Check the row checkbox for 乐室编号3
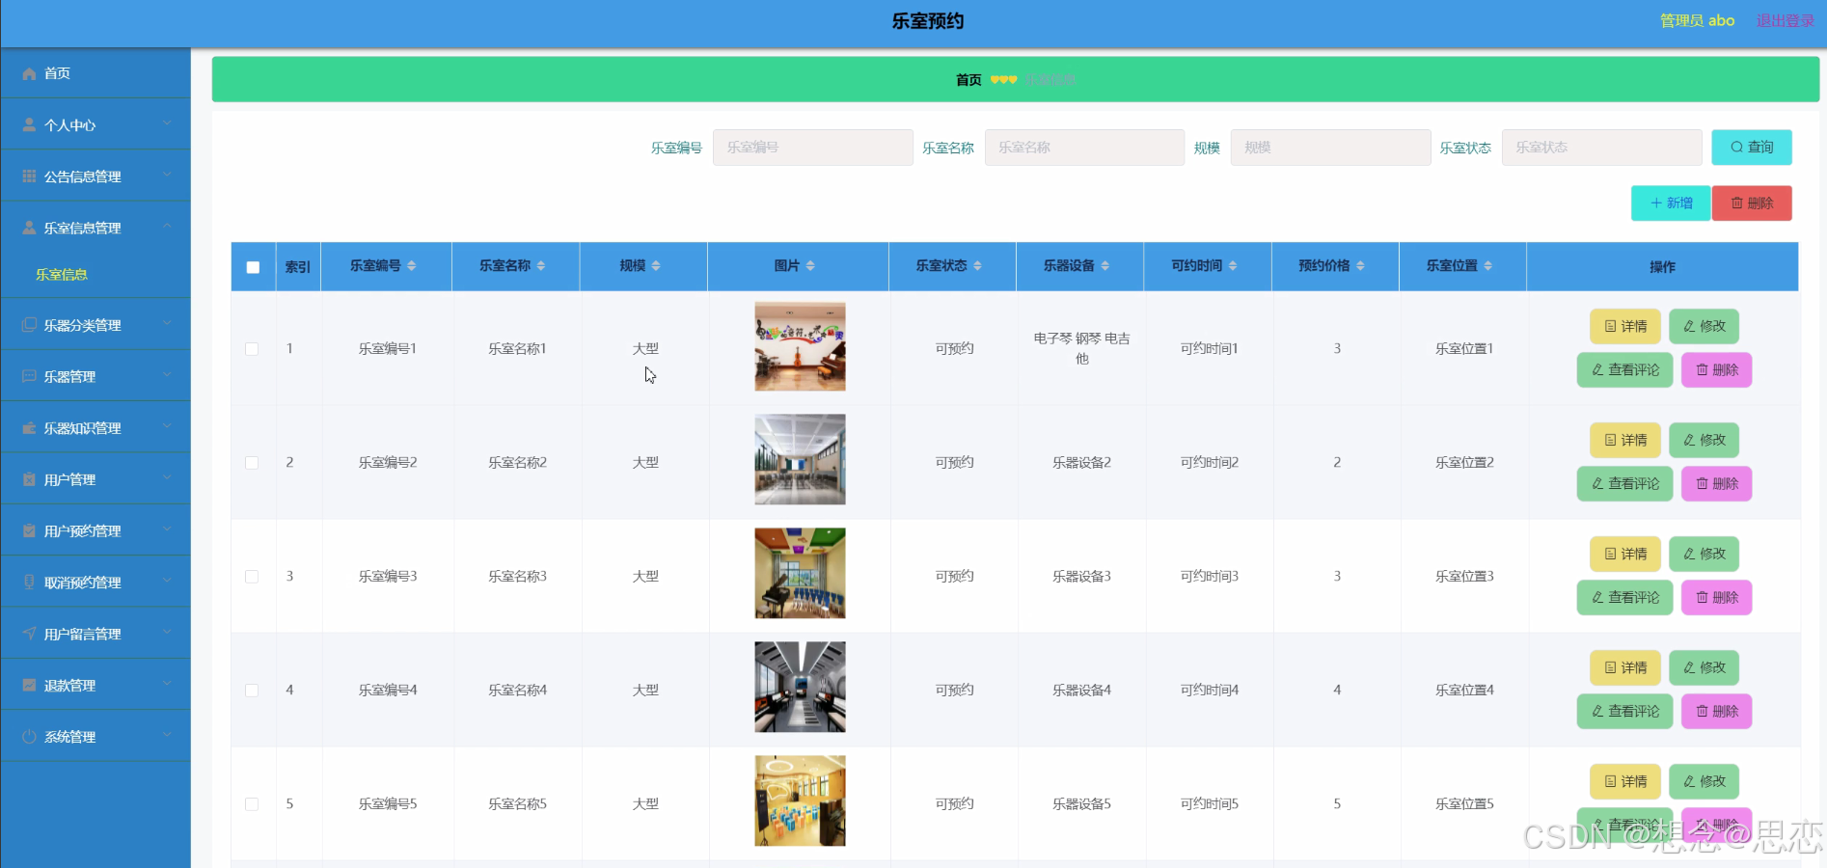 coord(252,577)
